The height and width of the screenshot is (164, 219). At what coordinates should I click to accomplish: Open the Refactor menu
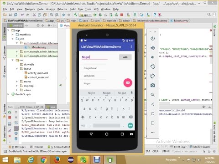(62, 9)
